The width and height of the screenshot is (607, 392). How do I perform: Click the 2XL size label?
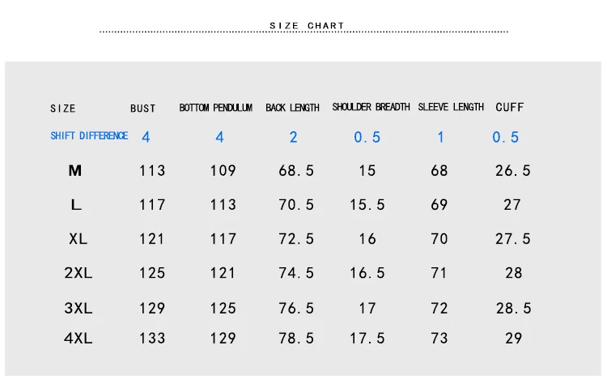pos(79,273)
